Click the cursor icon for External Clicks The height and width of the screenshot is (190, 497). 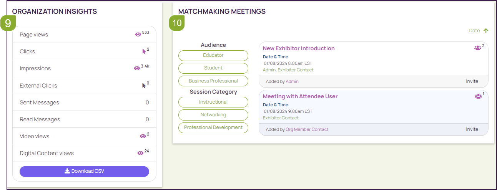pyautogui.click(x=144, y=85)
